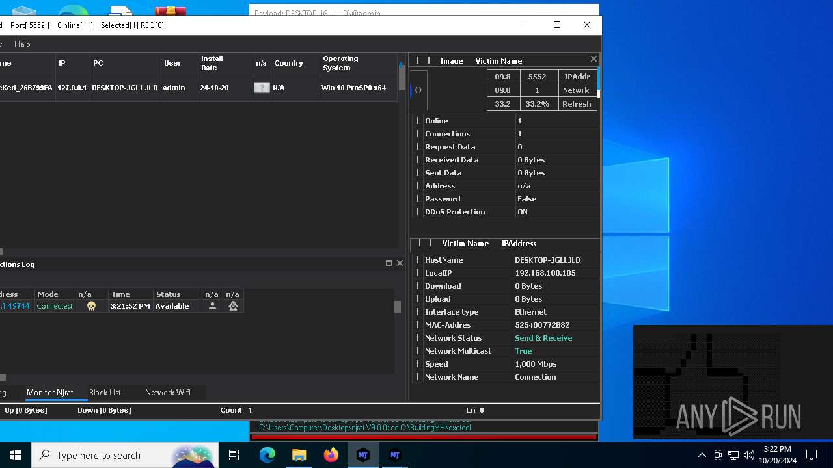Sort by Country column header
Screen dimensions: 833x468
[295, 63]
